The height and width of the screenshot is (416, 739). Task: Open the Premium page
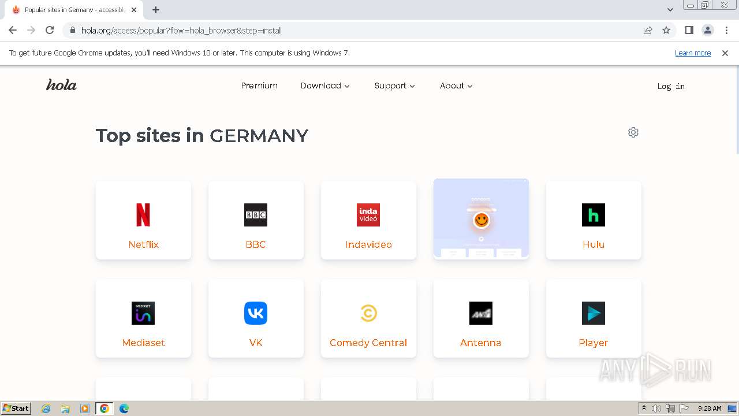pyautogui.click(x=259, y=86)
